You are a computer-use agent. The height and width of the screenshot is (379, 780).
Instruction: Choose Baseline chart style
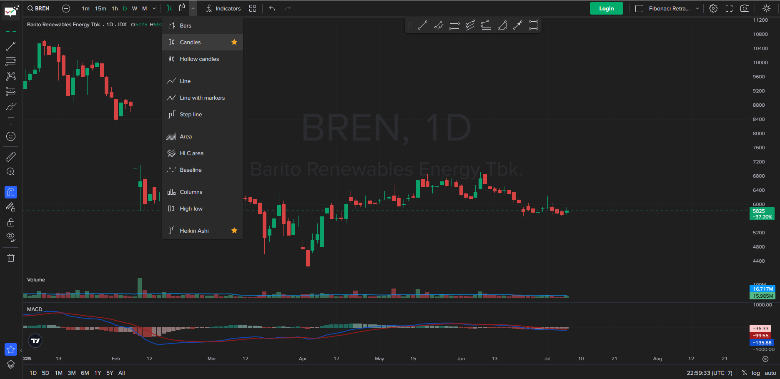click(x=203, y=170)
